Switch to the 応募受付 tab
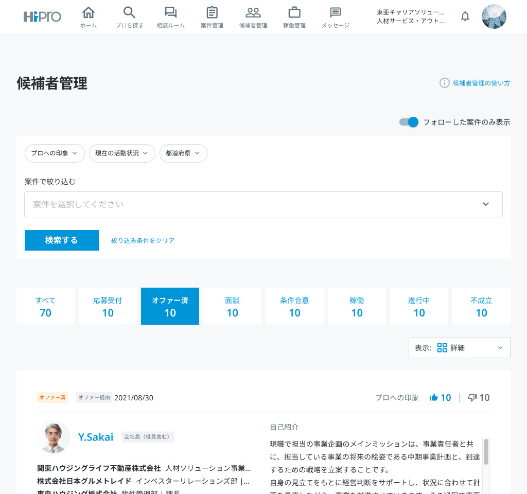Viewport: 527px width, 494px height. tap(108, 306)
